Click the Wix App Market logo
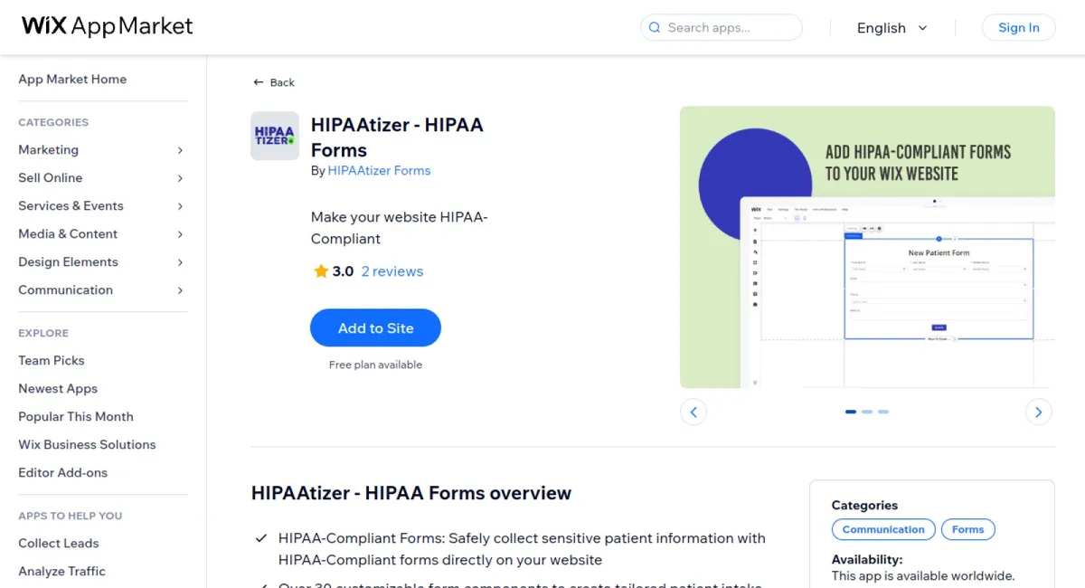Screen dimensions: 1085x588 coord(108,26)
